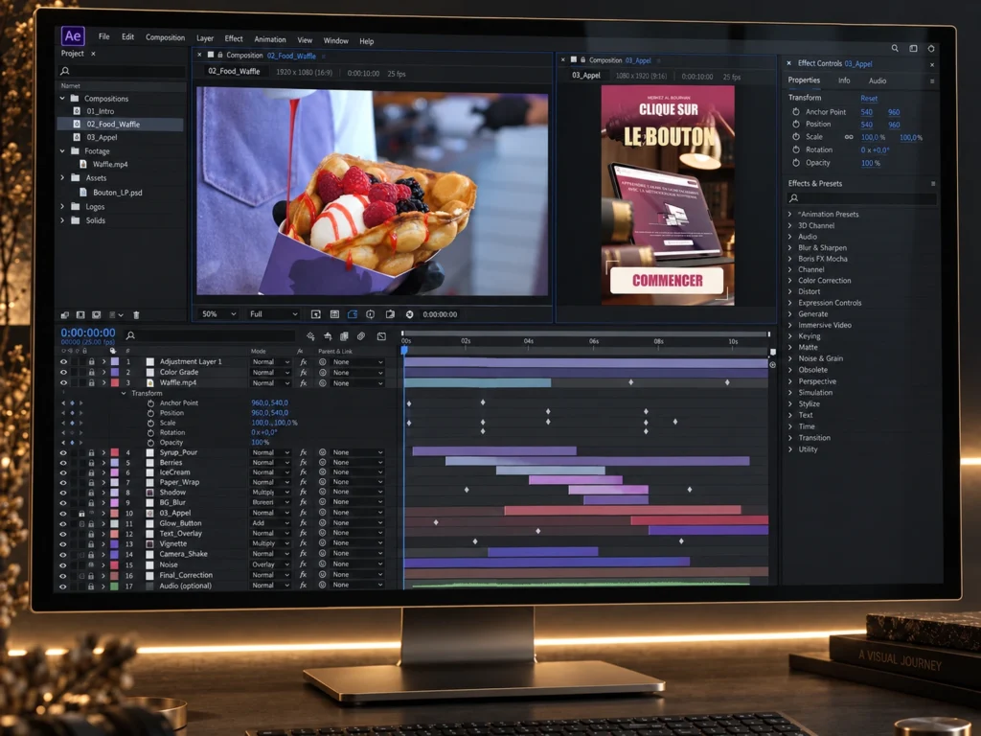Click the 01_Intro composition icon
Screen dimensions: 981x736
[77, 111]
